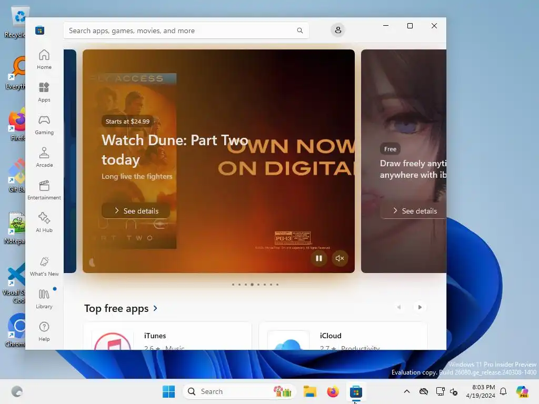Open the Windows Start menu

[x=169, y=391]
